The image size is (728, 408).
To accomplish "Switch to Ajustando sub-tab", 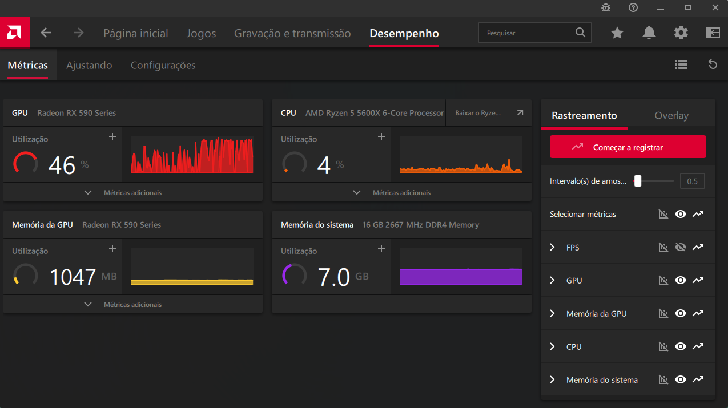I will point(89,65).
